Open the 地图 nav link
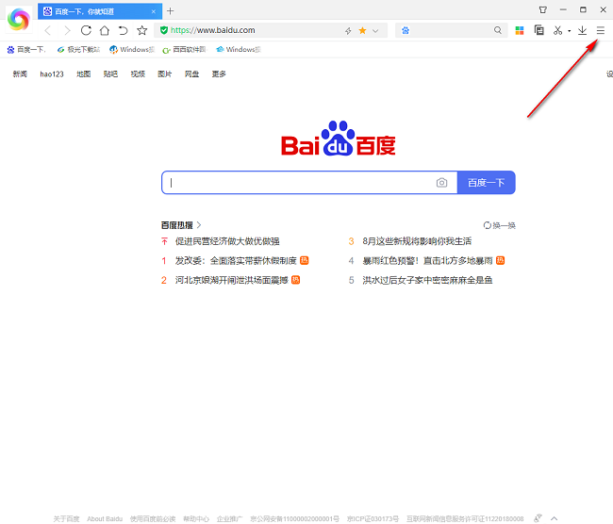This screenshot has height=524, width=613. coord(83,74)
